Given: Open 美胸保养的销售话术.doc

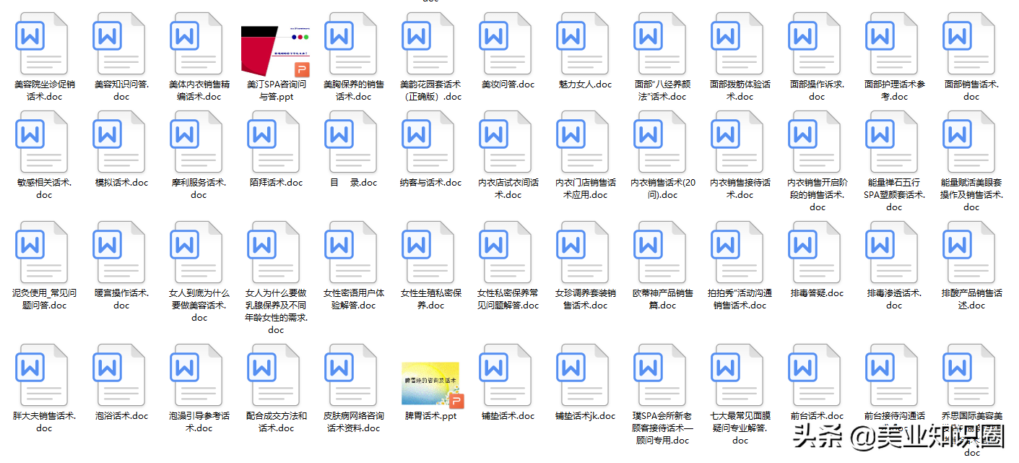Looking at the screenshot, I should tap(352, 43).
